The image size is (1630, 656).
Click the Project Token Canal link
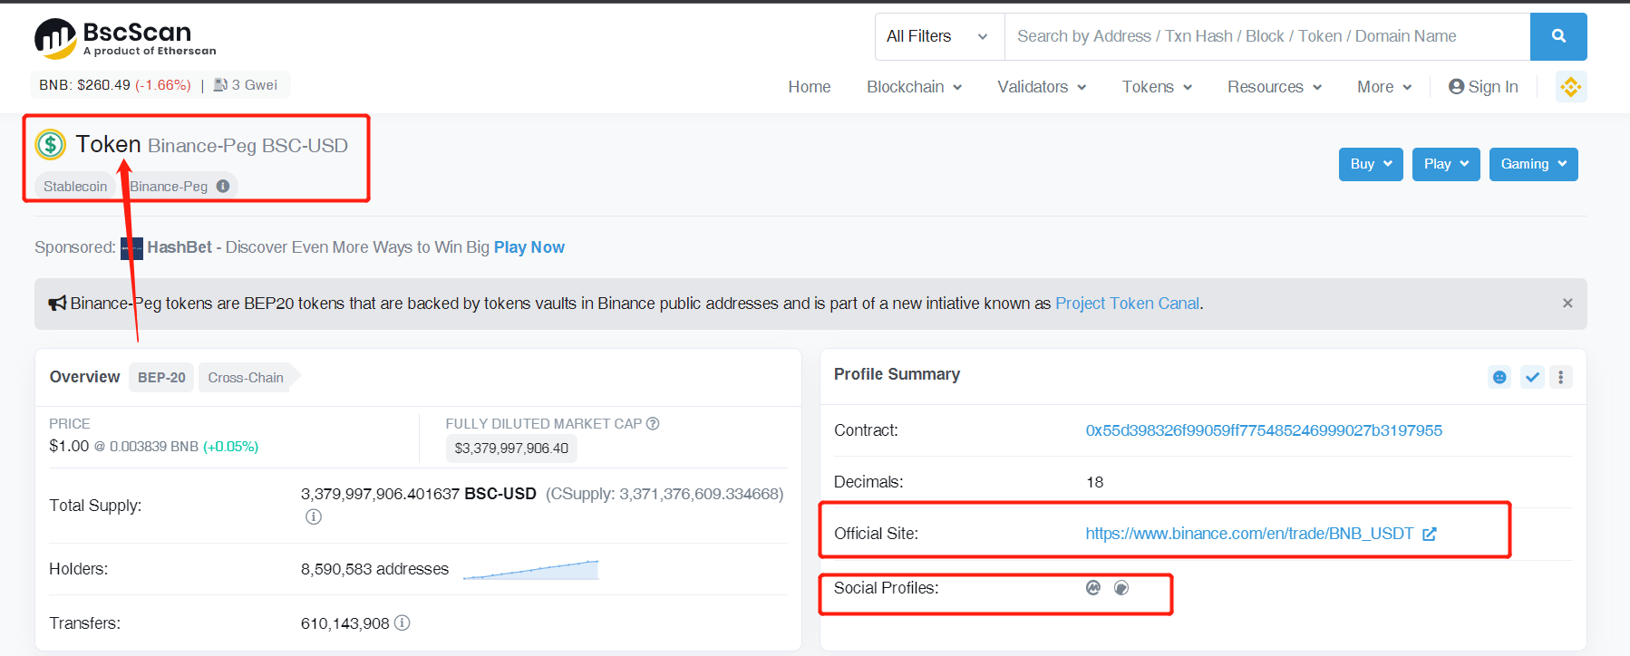(1127, 304)
